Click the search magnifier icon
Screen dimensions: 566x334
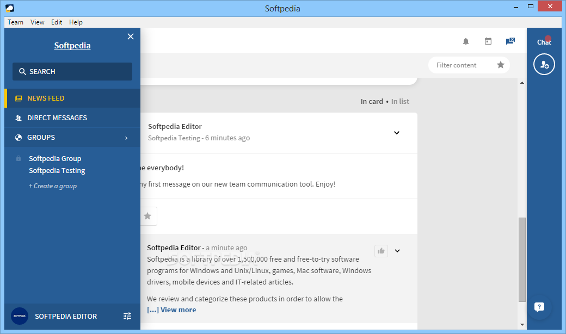(x=22, y=72)
